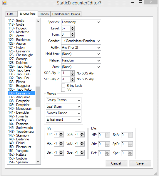159x176 pixels.
Task: Click the Spe IV stepper arrows
Action: pos(82,153)
